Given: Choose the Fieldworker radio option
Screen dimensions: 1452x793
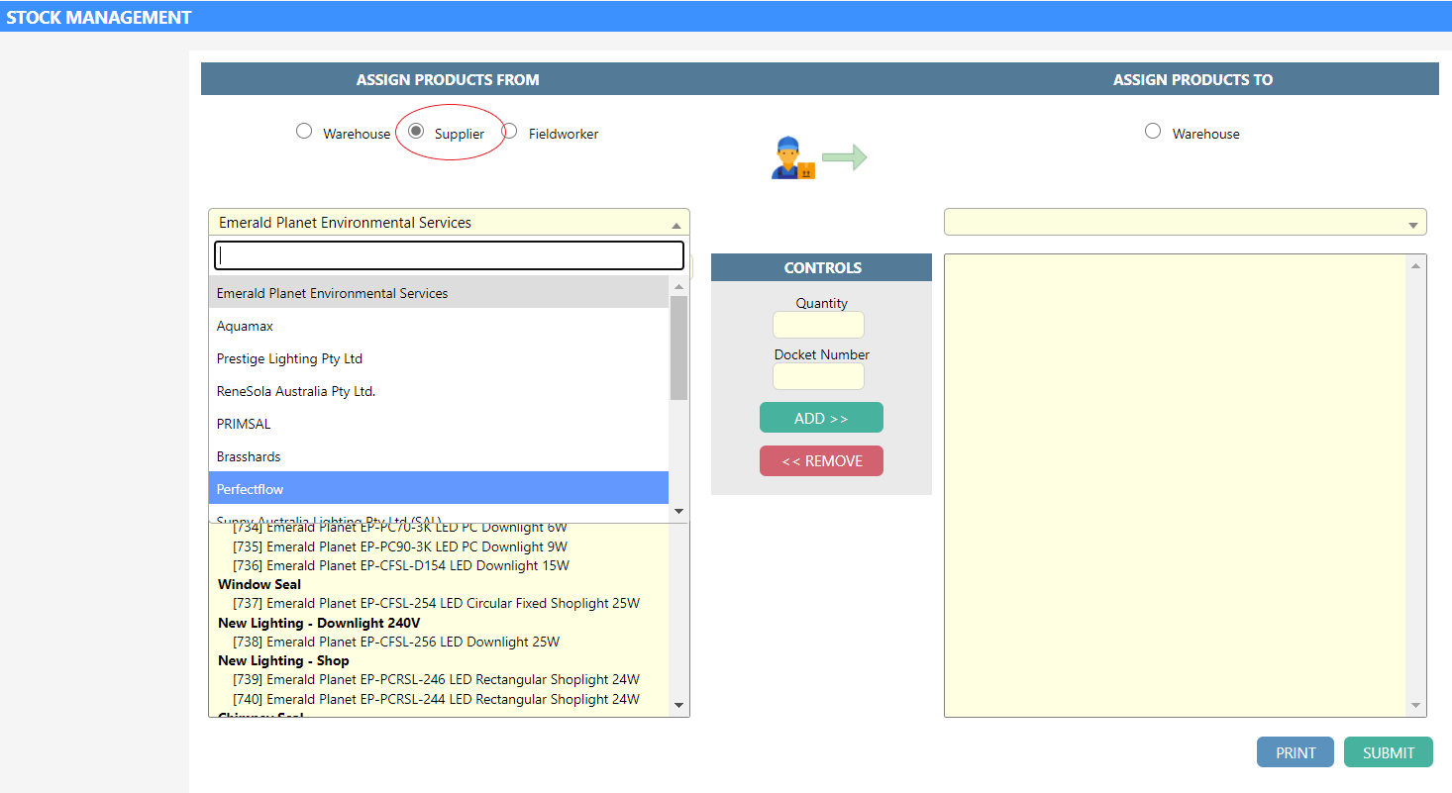Looking at the screenshot, I should click(510, 132).
